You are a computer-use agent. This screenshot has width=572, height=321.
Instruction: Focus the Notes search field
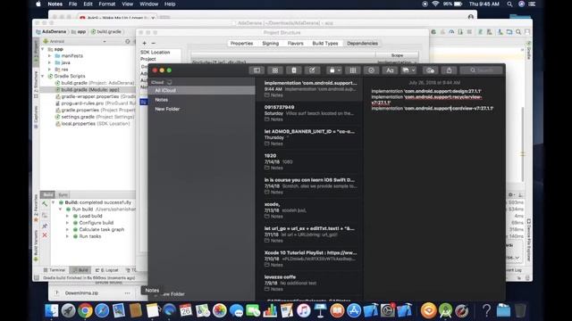[x=481, y=70]
